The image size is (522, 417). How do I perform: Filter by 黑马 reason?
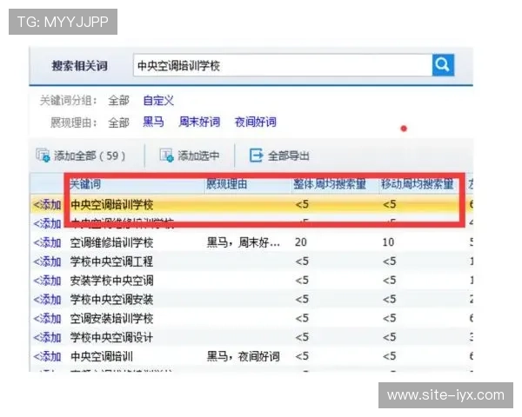click(153, 122)
